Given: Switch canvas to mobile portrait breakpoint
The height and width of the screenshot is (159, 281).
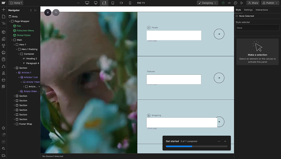Looking at the screenshot, I should [130, 3].
